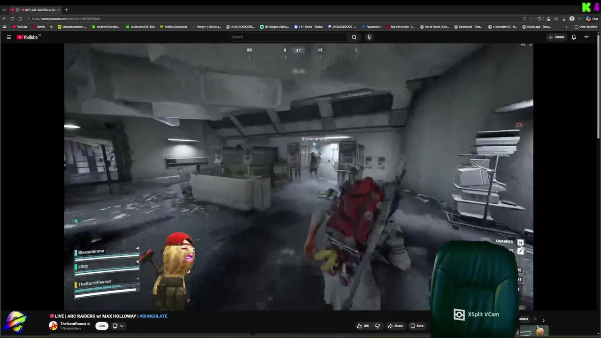This screenshot has height=338, width=601.
Task: Click the browser address bar URL
Action: [x=66, y=19]
